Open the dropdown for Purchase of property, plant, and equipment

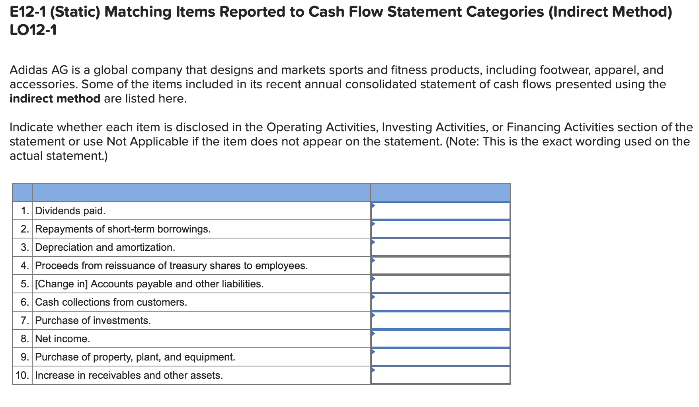click(x=440, y=357)
